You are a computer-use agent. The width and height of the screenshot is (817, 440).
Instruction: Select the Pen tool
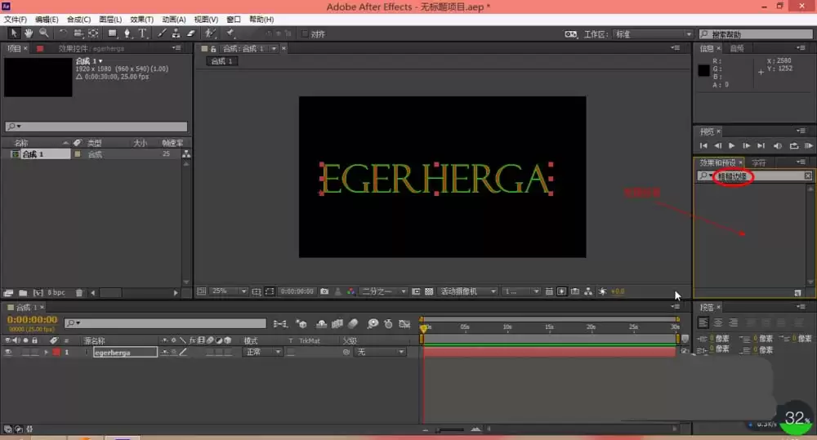(127, 33)
